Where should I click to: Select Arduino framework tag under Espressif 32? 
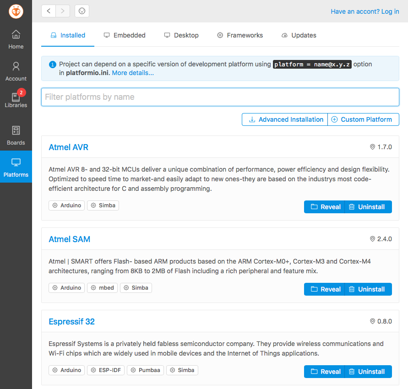[x=66, y=370]
